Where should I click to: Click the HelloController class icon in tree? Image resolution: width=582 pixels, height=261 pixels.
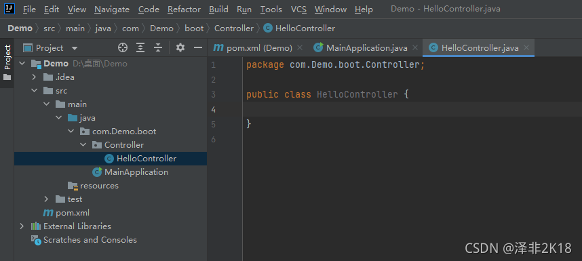point(109,159)
